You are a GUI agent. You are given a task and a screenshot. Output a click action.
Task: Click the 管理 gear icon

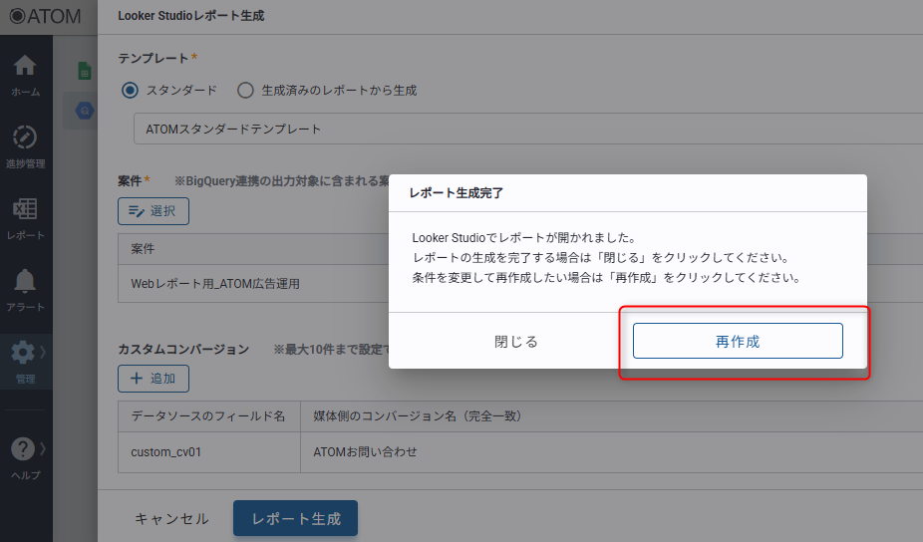pos(22,360)
